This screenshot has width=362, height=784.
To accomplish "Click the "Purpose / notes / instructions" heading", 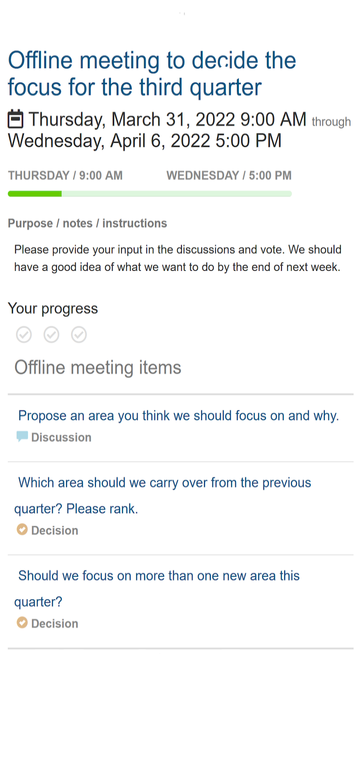I will point(87,224).
